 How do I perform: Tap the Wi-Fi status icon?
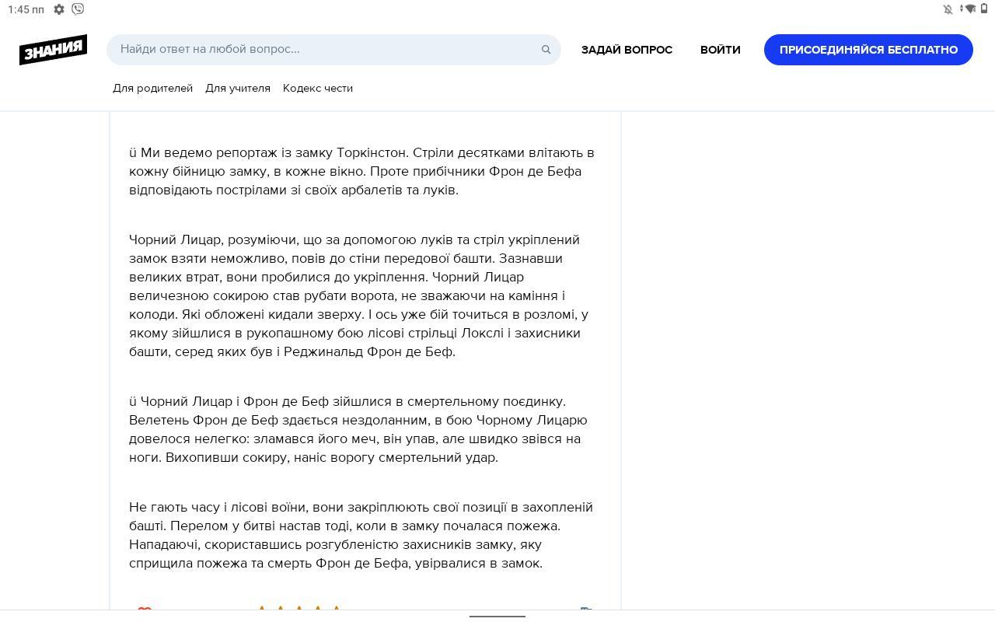(x=969, y=9)
